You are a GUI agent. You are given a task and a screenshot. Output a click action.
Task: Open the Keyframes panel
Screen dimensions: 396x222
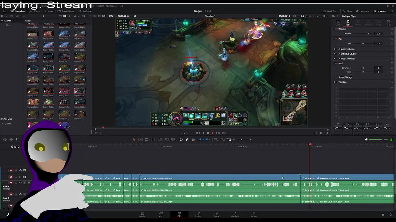click(x=85, y=11)
